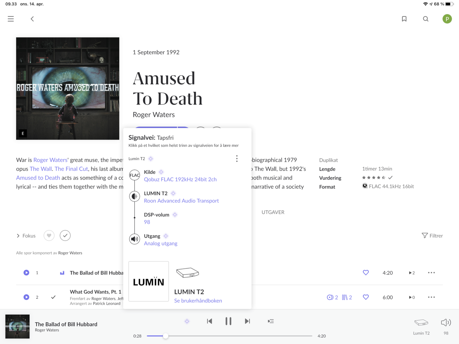459x344 pixels.
Task: Click the play count on track 2
Action: (x=412, y=297)
